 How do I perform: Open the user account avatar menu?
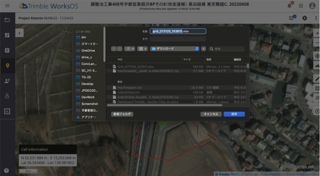coord(312,6)
